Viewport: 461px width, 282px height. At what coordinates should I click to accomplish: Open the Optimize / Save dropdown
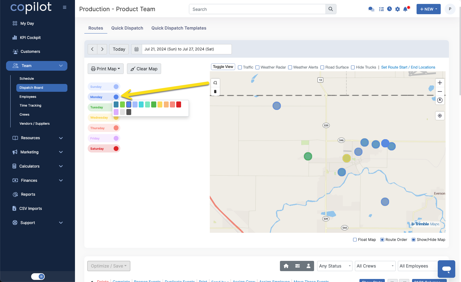109,266
